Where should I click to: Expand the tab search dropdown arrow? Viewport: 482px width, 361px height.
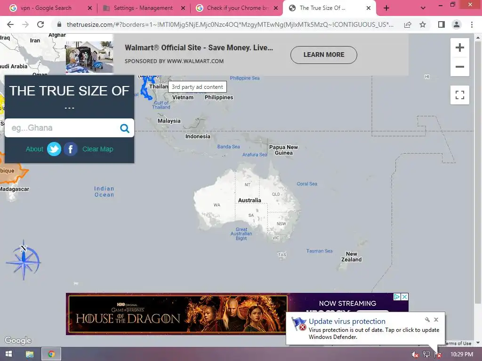423,8
